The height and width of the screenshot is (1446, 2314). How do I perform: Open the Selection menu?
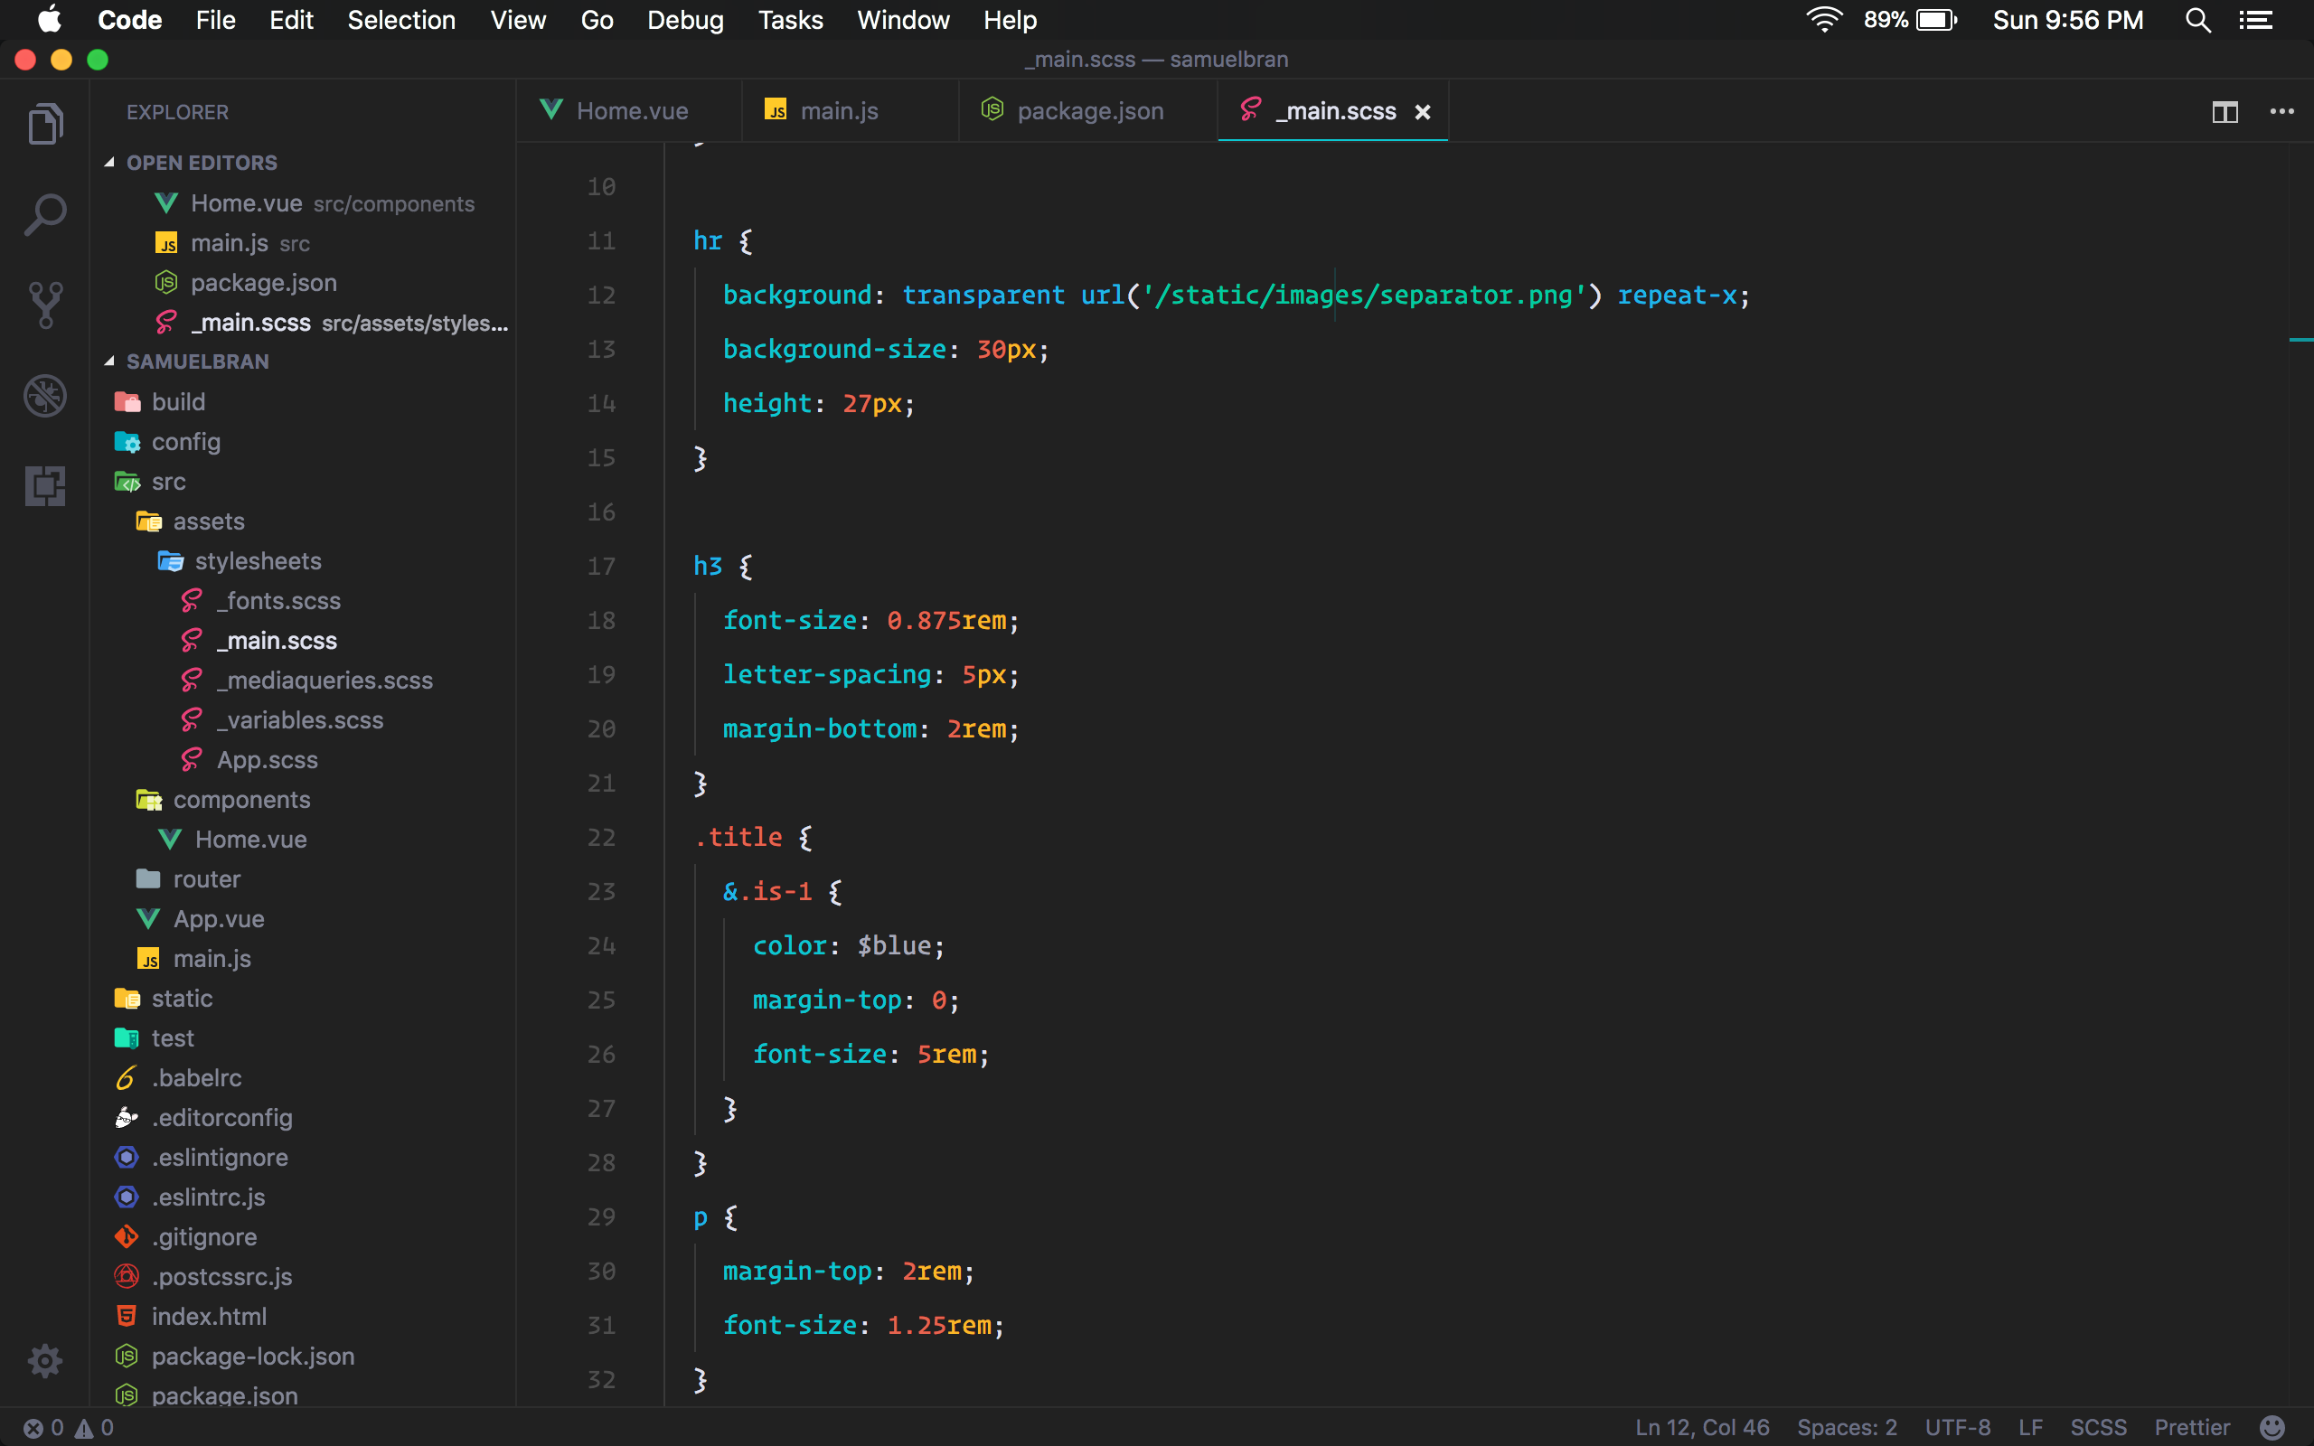(x=400, y=20)
